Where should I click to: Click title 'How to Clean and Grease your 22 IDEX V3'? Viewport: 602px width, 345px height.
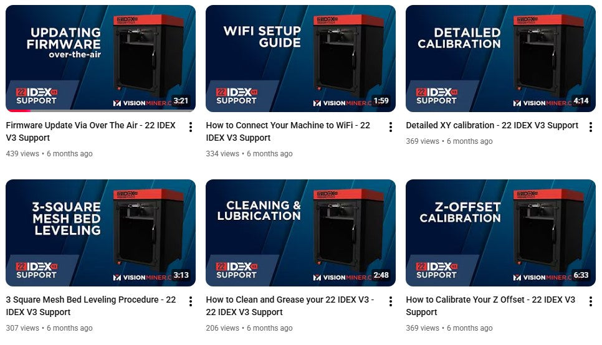pyautogui.click(x=287, y=300)
